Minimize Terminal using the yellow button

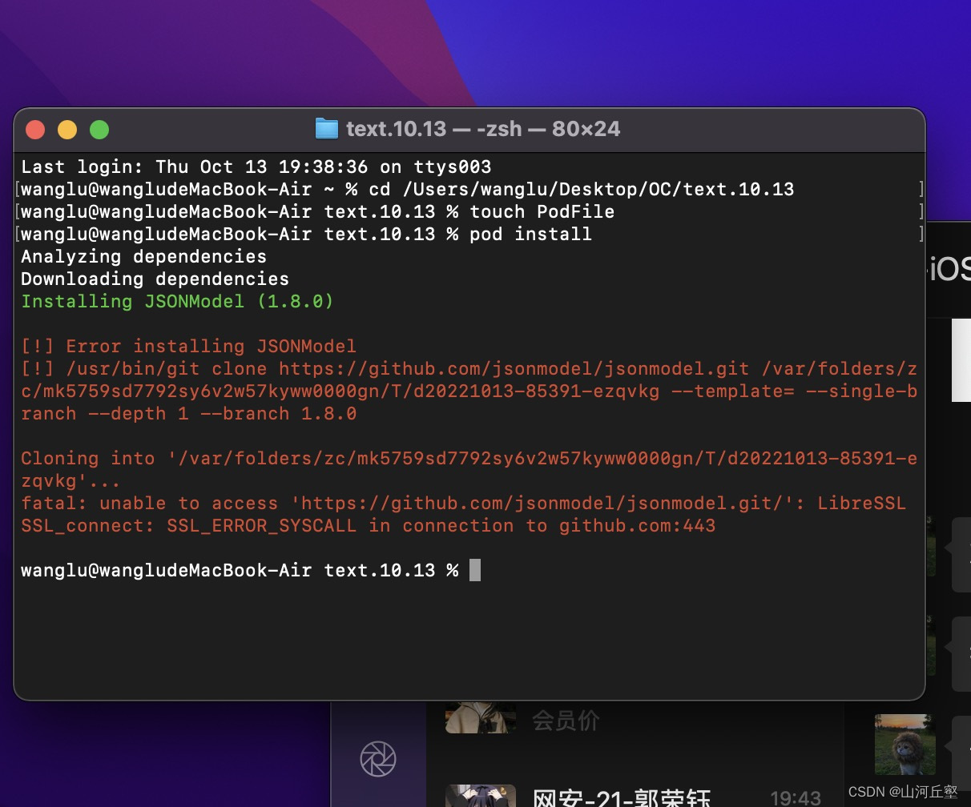click(x=67, y=130)
